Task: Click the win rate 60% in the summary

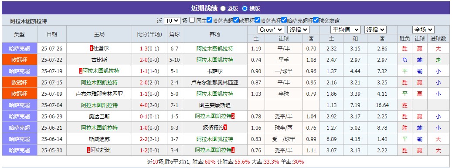Action: (210, 161)
